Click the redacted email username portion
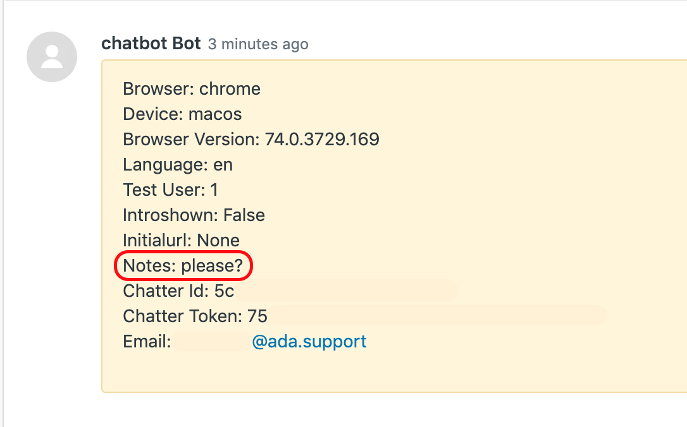The width and height of the screenshot is (687, 427). pos(212,342)
